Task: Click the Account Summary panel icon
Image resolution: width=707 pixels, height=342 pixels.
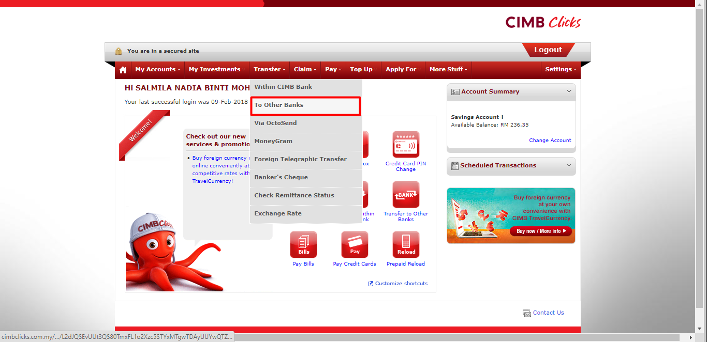Action: [x=455, y=91]
